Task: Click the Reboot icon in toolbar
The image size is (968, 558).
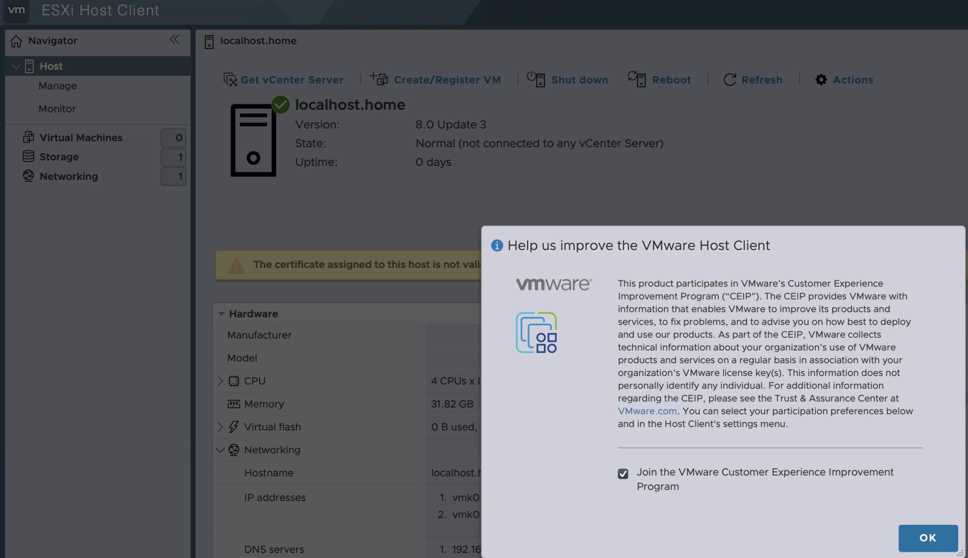Action: point(637,78)
